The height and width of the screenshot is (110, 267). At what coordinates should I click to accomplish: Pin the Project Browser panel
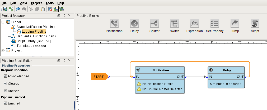point(64,16)
